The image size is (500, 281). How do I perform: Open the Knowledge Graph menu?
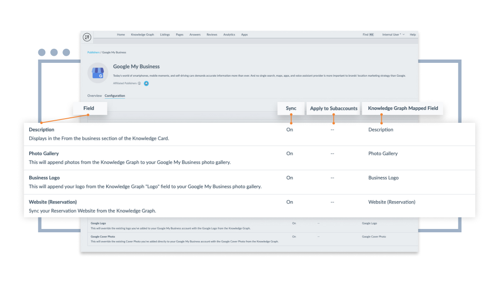coord(142,35)
